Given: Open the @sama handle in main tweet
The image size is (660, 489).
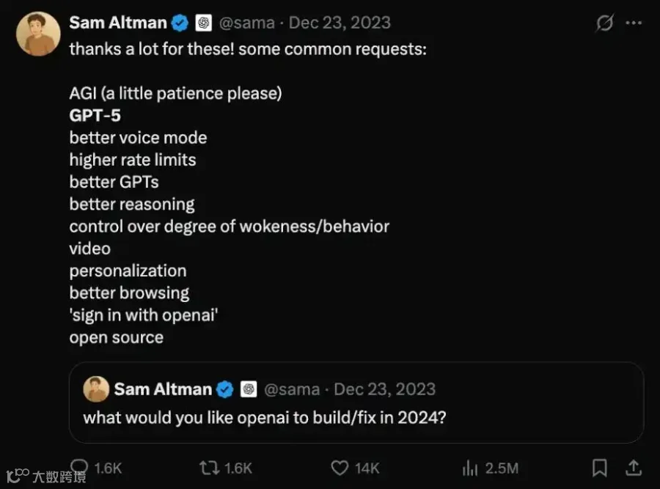Looking at the screenshot, I should [246, 23].
